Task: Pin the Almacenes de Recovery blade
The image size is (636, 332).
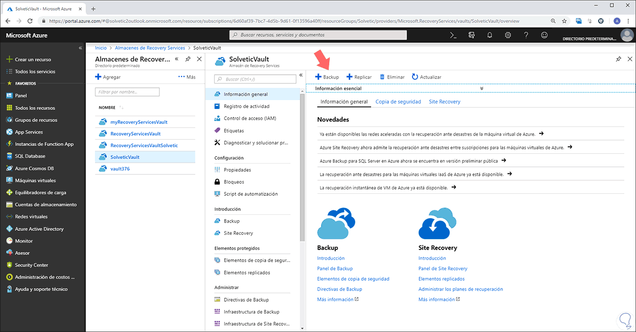Action: (188, 59)
